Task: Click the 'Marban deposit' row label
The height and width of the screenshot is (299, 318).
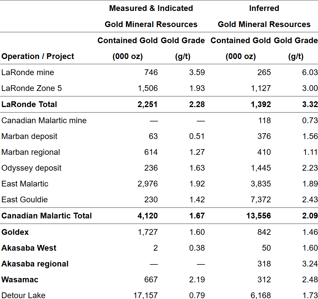Action: click(29, 136)
